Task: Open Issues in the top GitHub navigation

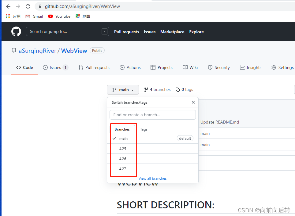Action: click(150, 32)
